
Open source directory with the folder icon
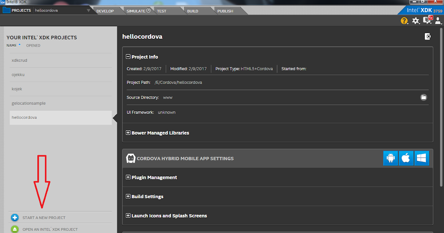(424, 97)
